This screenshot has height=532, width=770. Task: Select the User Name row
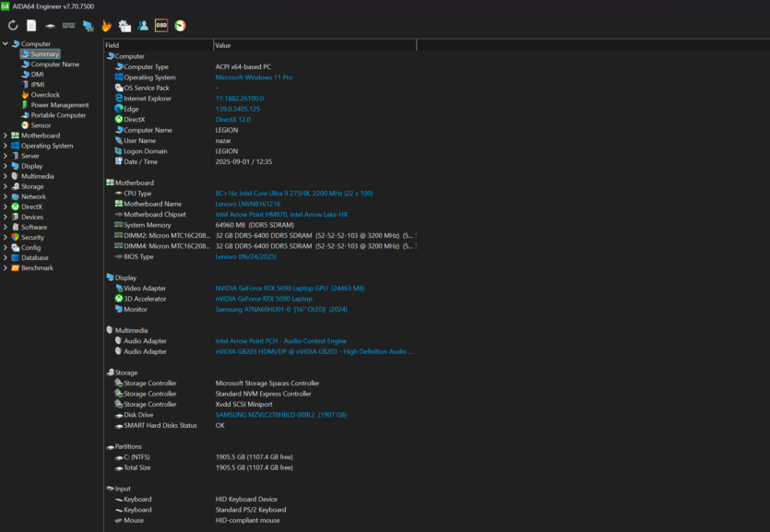[260, 141]
